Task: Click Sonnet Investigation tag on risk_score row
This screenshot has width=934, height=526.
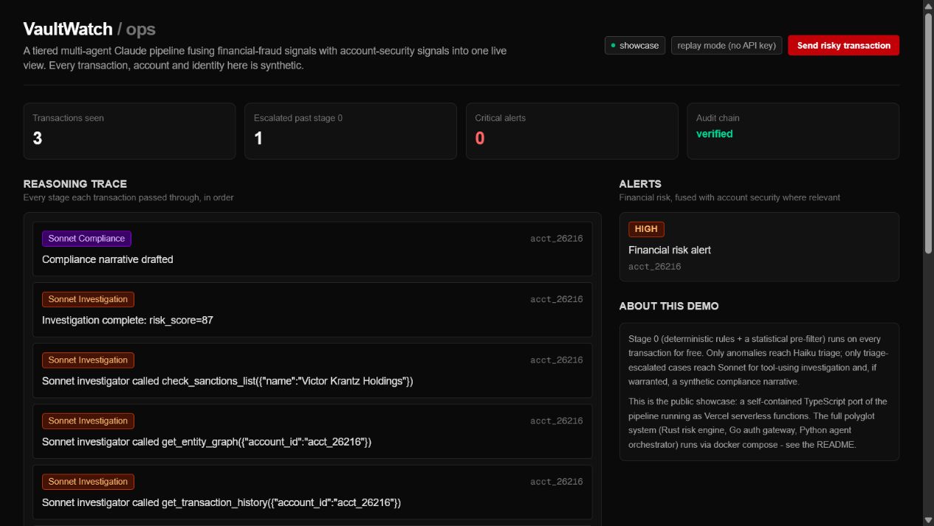Action: [x=88, y=299]
